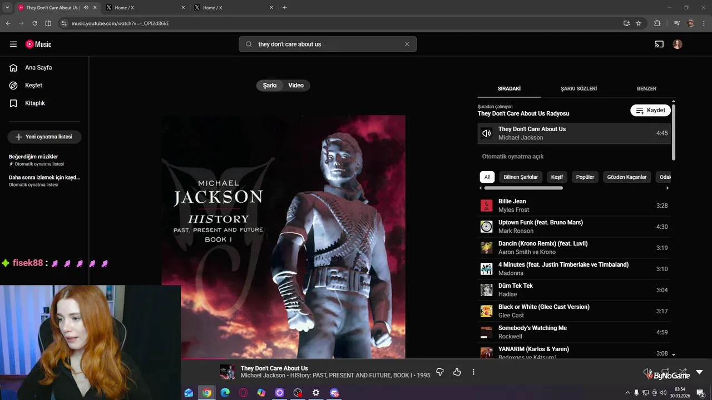The height and width of the screenshot is (400, 712).
Task: Go back in browser history
Action: coord(8,23)
